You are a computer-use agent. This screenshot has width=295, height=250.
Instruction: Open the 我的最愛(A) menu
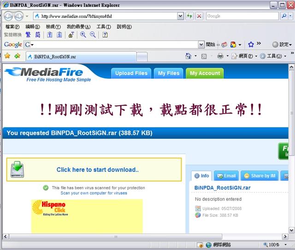click(x=78, y=27)
